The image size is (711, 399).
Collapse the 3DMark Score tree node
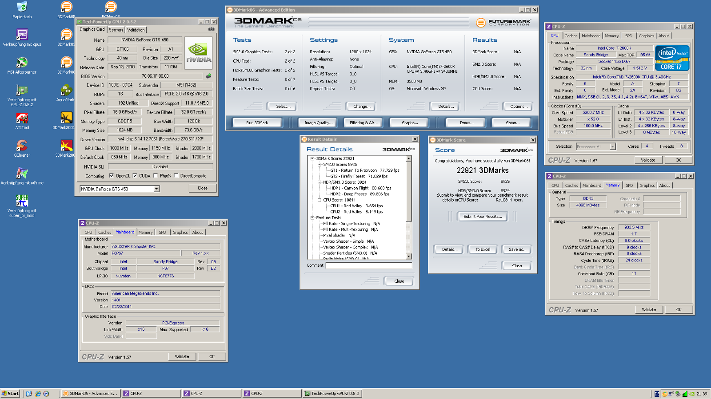pyautogui.click(x=312, y=158)
